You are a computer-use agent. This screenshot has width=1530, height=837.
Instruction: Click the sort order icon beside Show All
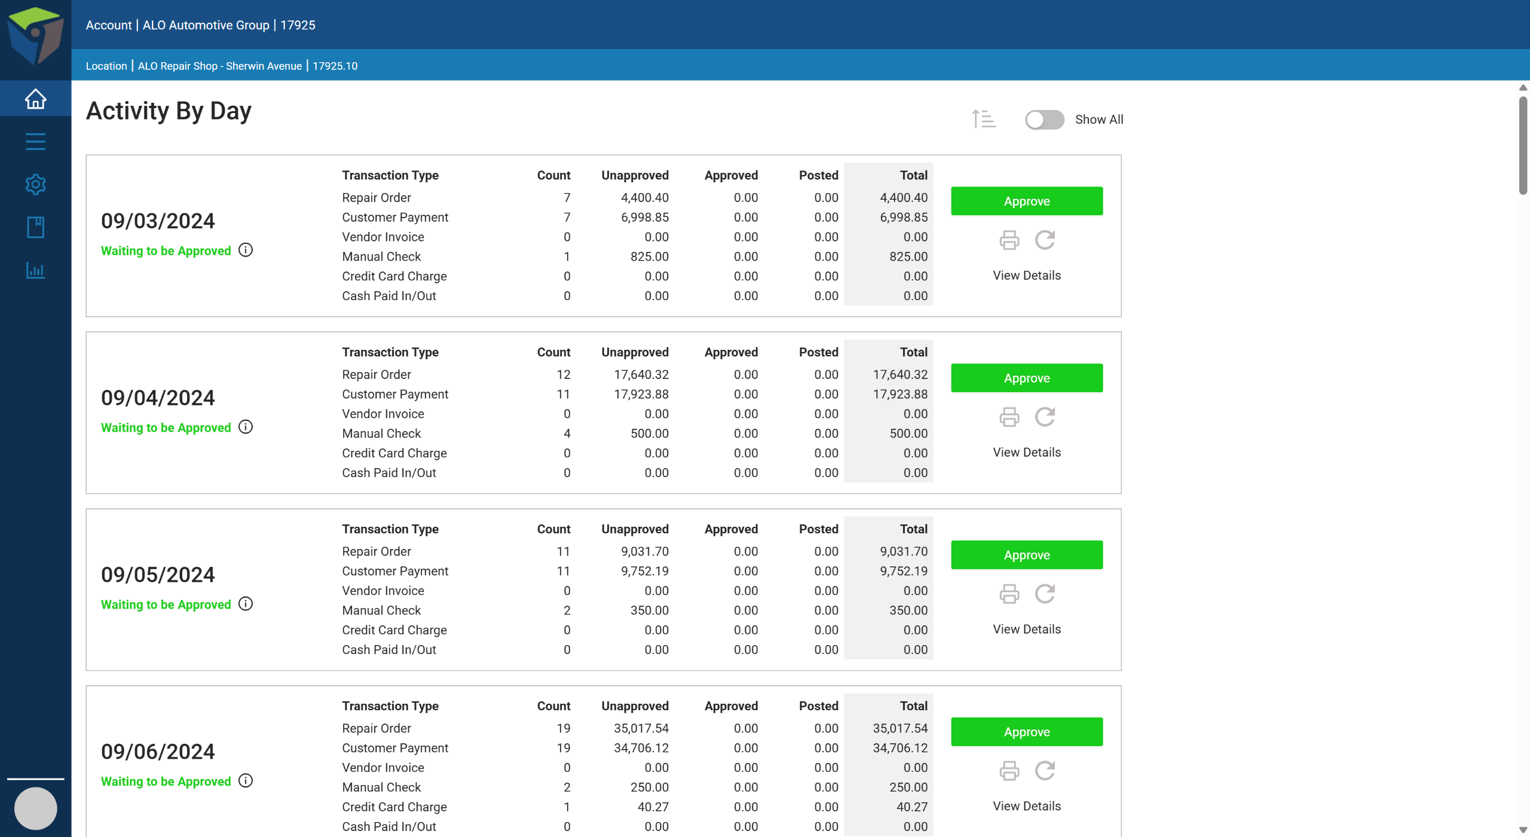point(983,119)
